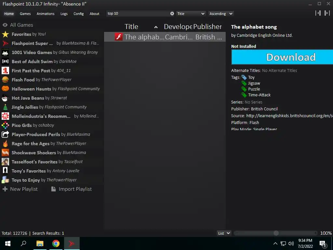The height and width of the screenshot is (250, 333).
Task: Open the Windows Start menu
Action: [8, 243]
